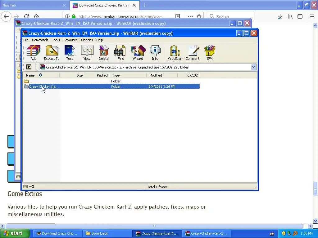Click the Info icon in WinRAR toolbar
The width and height of the screenshot is (318, 238).
tap(155, 53)
